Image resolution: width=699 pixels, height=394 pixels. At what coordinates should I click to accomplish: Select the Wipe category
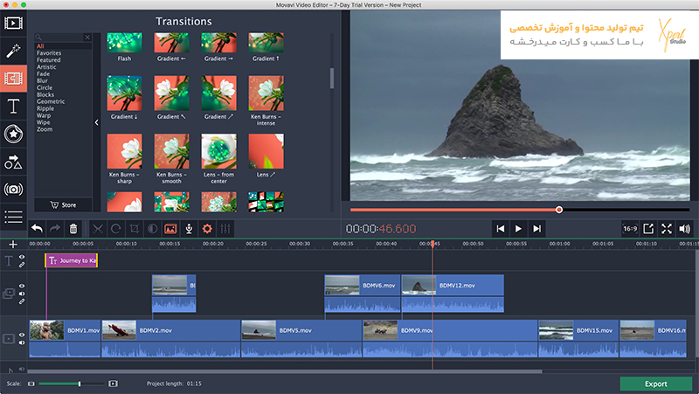(x=43, y=122)
